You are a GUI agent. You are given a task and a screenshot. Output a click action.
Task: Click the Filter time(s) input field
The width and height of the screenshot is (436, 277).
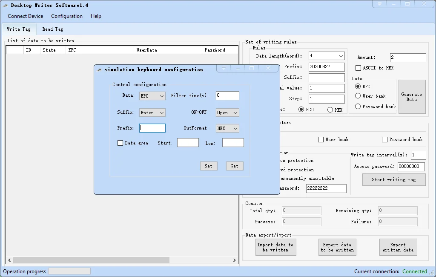point(227,95)
